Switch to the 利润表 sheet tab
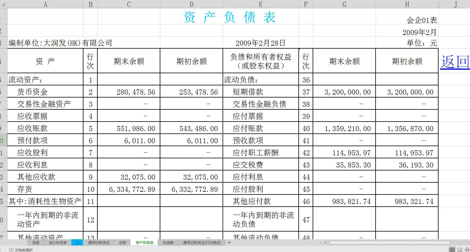 pyautogui.click(x=168, y=243)
